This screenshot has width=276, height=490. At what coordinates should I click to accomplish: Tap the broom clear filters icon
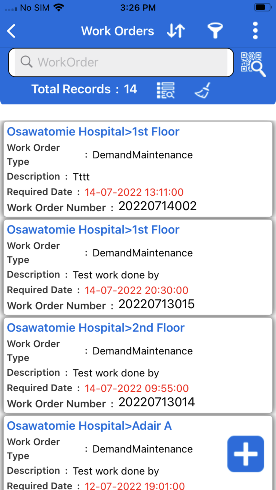click(203, 90)
